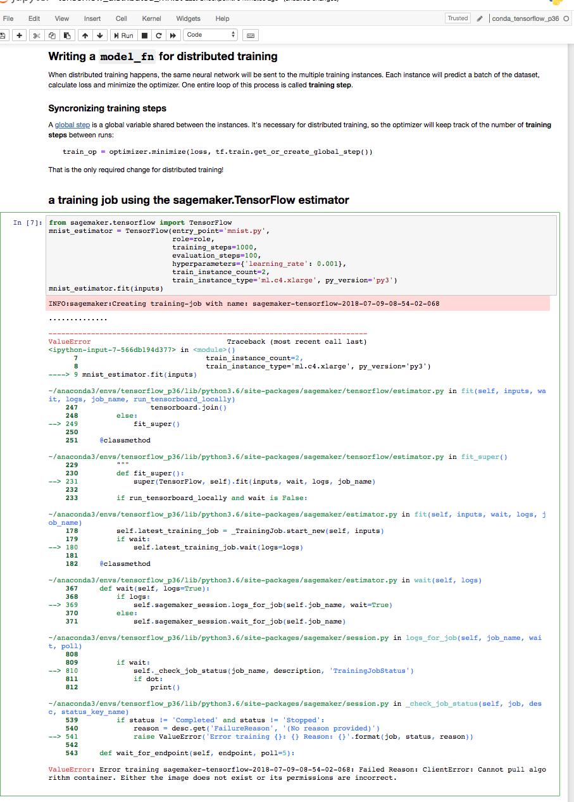Move selected cell down arrow
Screen dimensions: 574x802
coord(100,35)
